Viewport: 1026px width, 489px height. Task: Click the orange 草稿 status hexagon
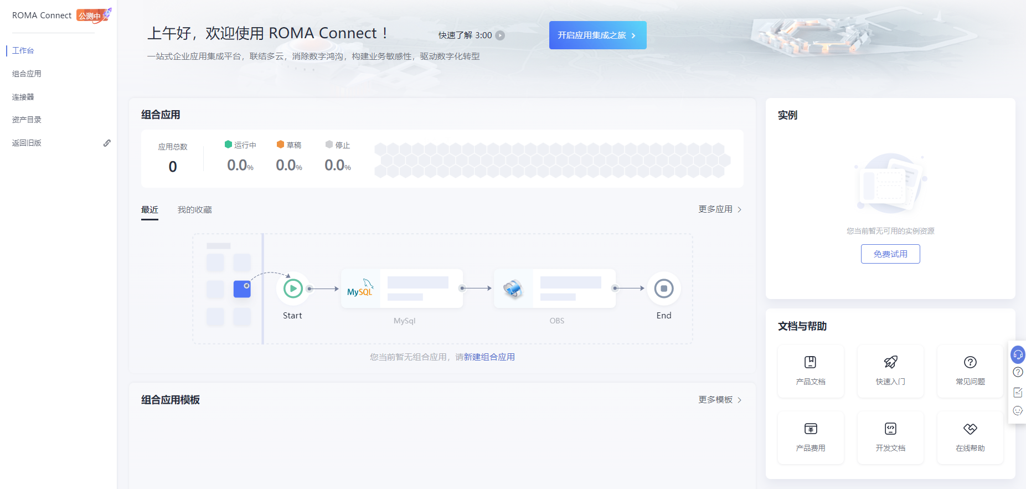pyautogui.click(x=280, y=145)
